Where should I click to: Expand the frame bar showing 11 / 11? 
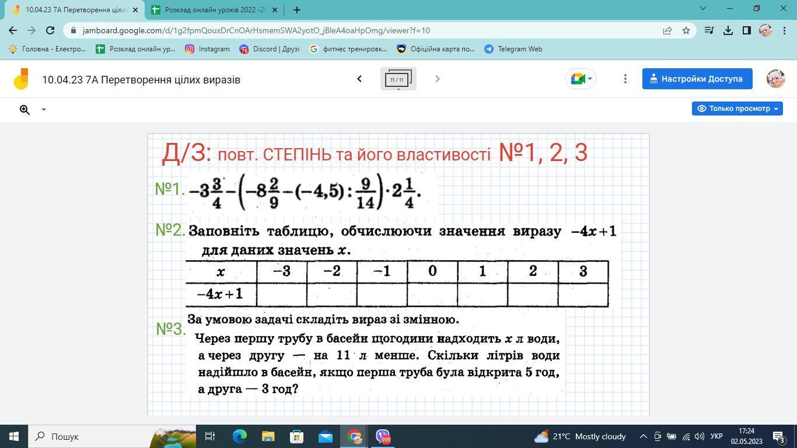tap(398, 79)
